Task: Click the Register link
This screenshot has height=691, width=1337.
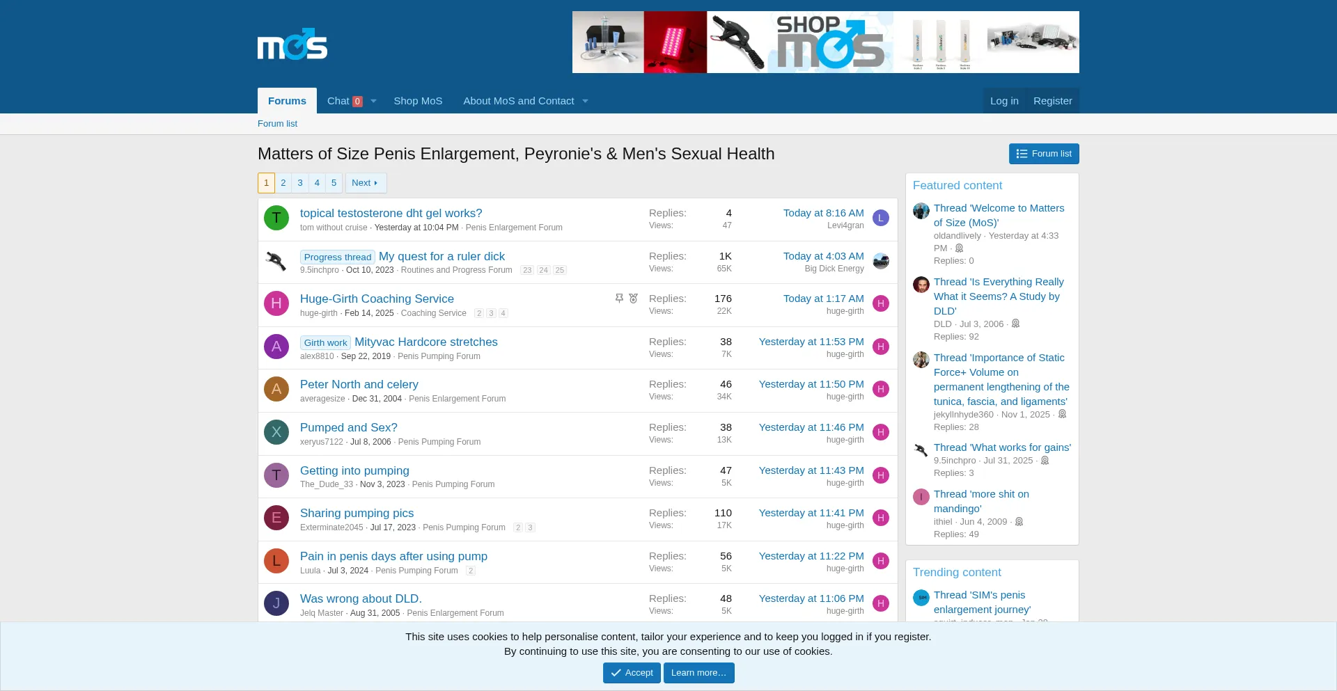Action: [1052, 101]
